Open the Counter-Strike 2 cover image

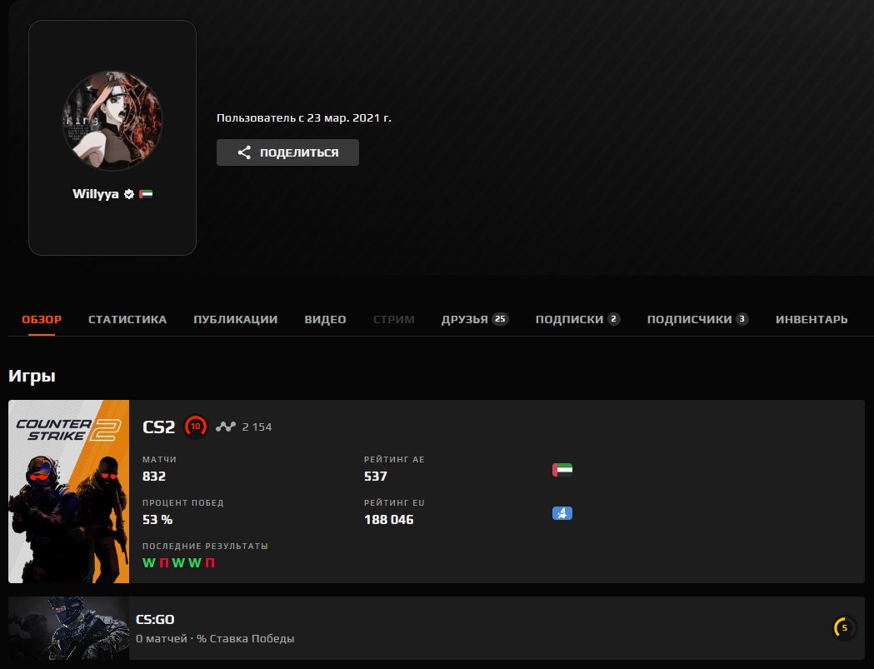[x=69, y=492]
